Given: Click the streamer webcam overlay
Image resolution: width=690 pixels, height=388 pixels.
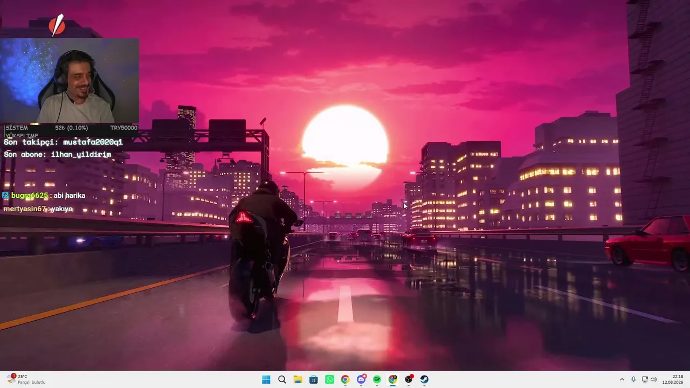Looking at the screenshot, I should (70, 81).
